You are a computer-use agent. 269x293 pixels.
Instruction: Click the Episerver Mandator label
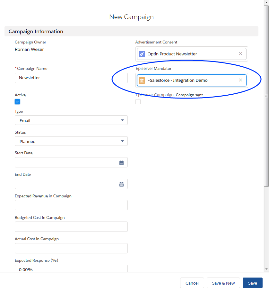point(153,69)
